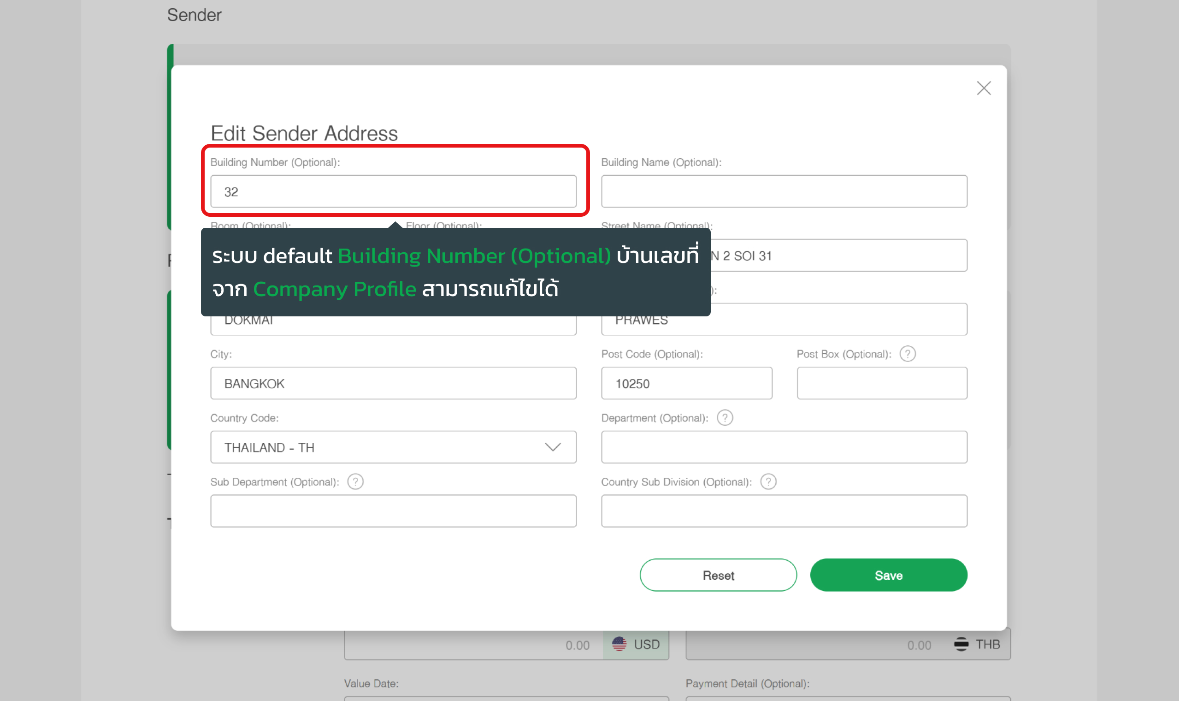The height and width of the screenshot is (701, 1180).
Task: Click the Save button
Action: [x=889, y=575]
